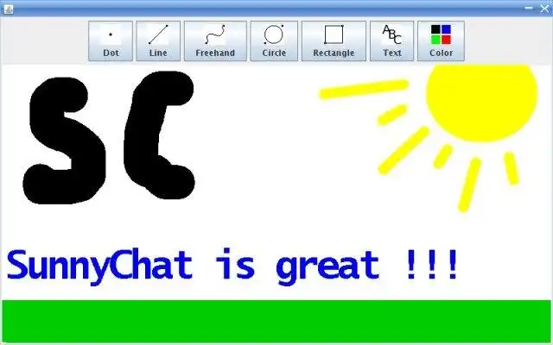The width and height of the screenshot is (553, 345).
Task: Pick the Rectangle shape tool
Action: pyautogui.click(x=334, y=41)
